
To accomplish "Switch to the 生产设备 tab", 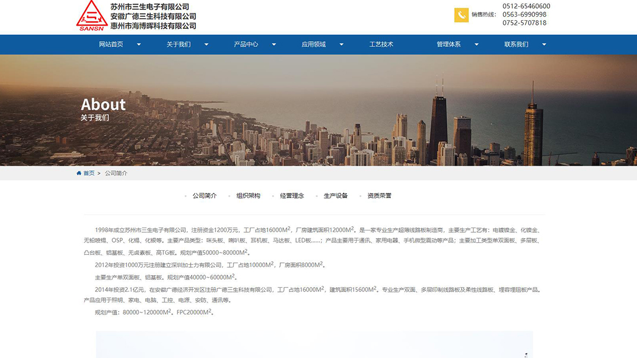I will (336, 195).
